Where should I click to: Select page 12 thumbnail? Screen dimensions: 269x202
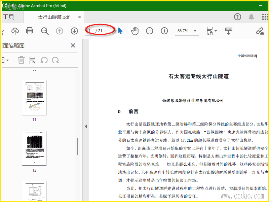(34, 148)
